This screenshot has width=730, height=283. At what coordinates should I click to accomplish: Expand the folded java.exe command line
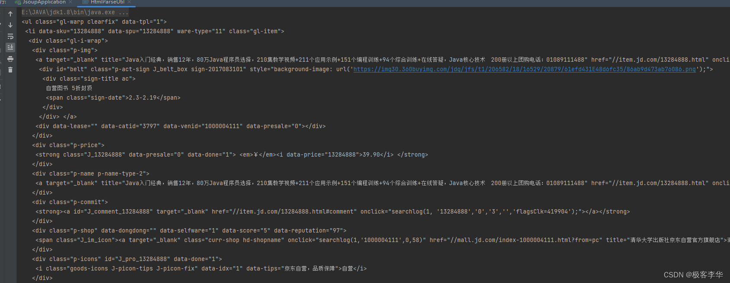pyautogui.click(x=75, y=12)
